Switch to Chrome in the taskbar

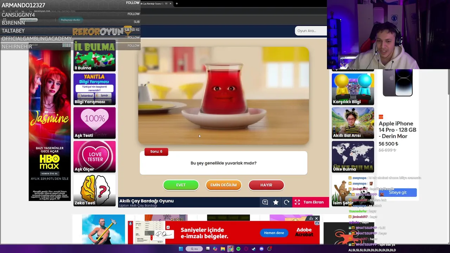pos(231,249)
